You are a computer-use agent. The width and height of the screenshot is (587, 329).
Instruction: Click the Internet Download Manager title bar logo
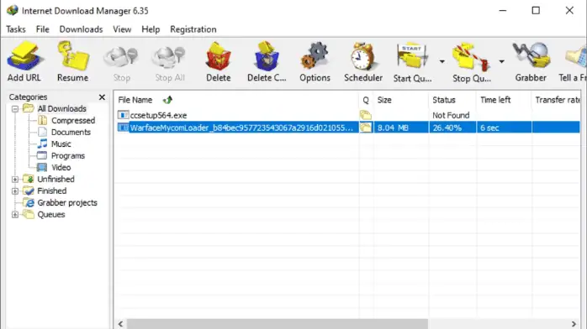point(13,10)
